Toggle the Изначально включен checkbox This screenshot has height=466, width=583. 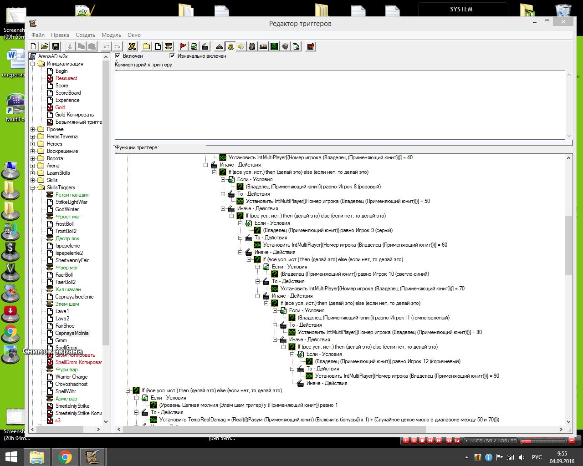pyautogui.click(x=172, y=56)
